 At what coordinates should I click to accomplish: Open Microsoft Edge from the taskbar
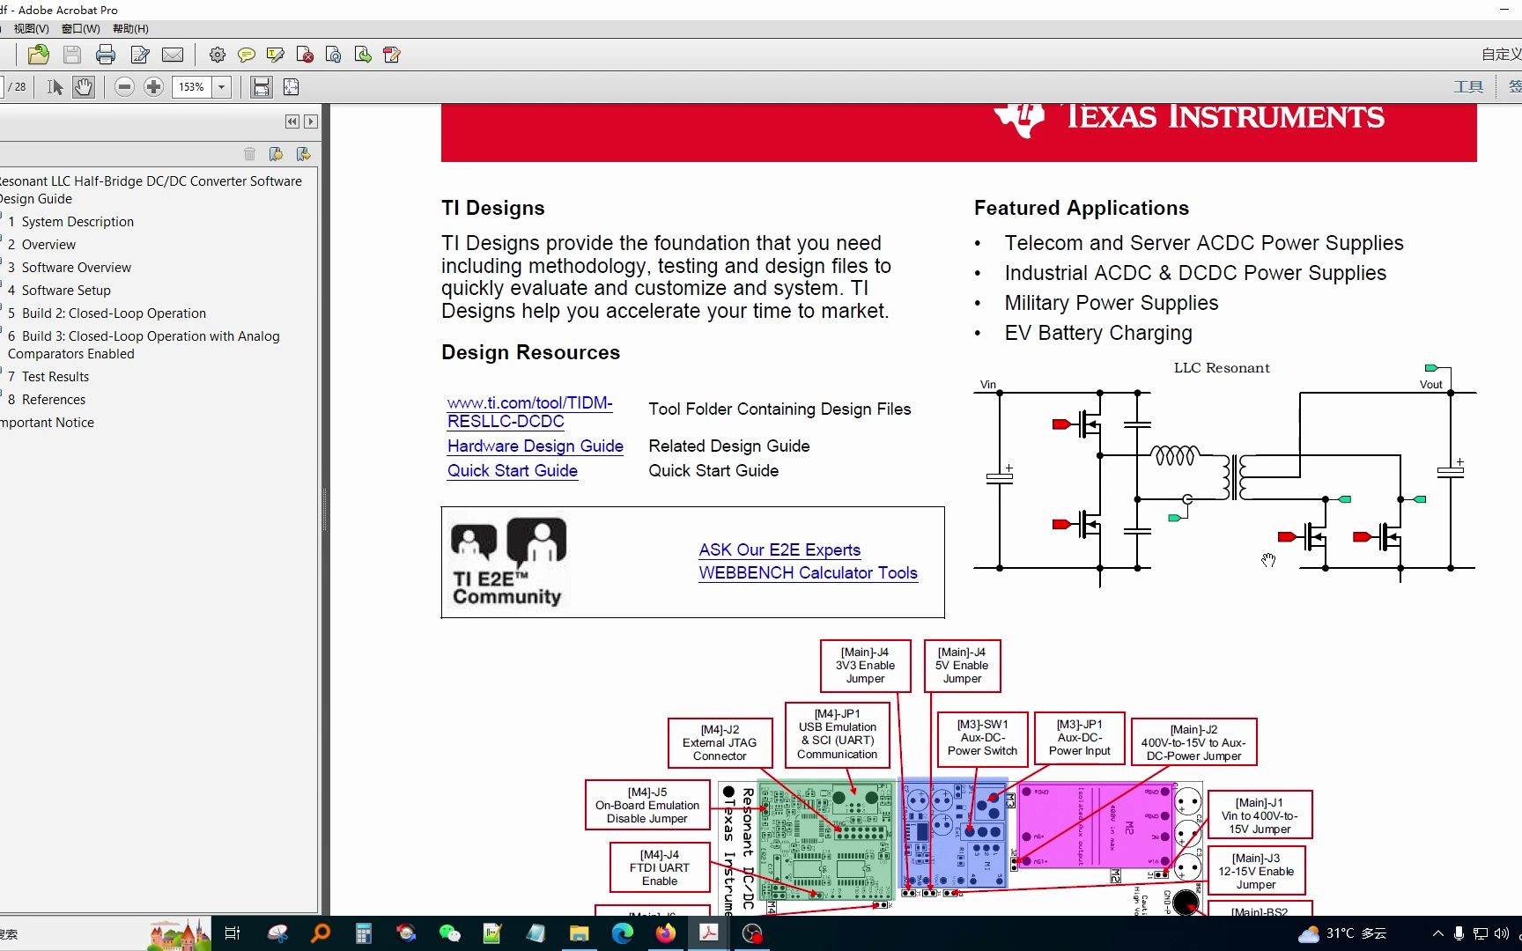coord(623,933)
